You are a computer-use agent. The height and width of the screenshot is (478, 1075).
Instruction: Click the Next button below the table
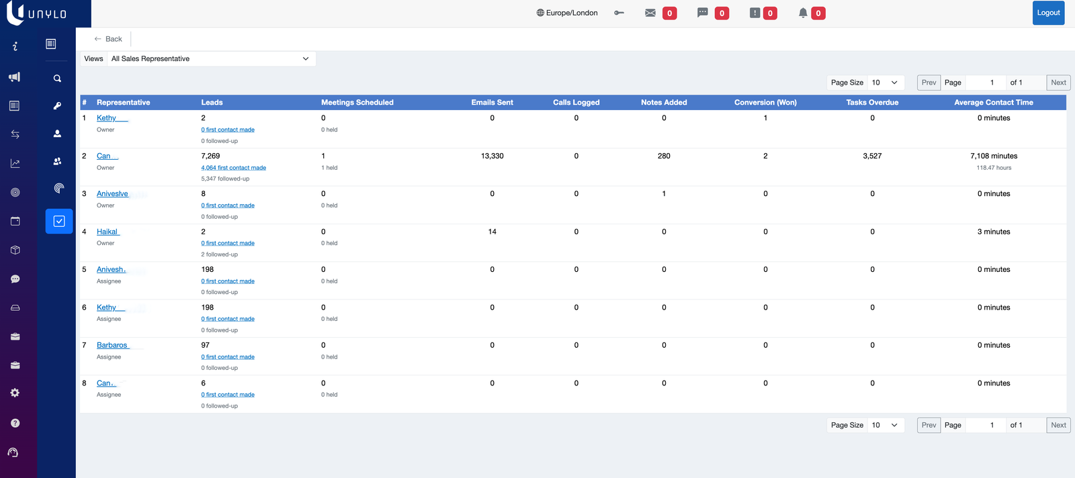pyautogui.click(x=1058, y=425)
